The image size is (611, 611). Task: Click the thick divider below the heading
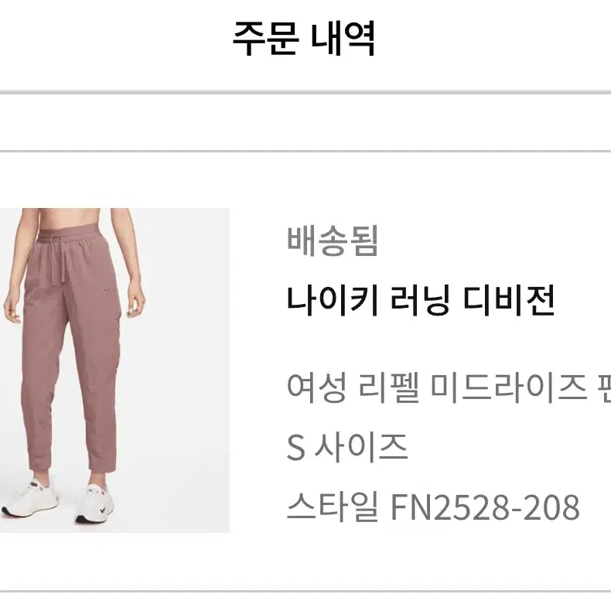coord(305,92)
